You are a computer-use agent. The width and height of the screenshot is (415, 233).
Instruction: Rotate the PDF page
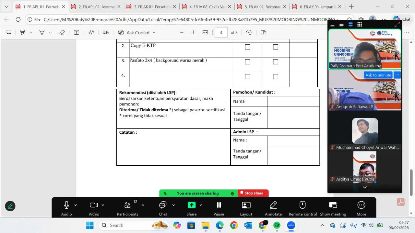tap(249, 32)
